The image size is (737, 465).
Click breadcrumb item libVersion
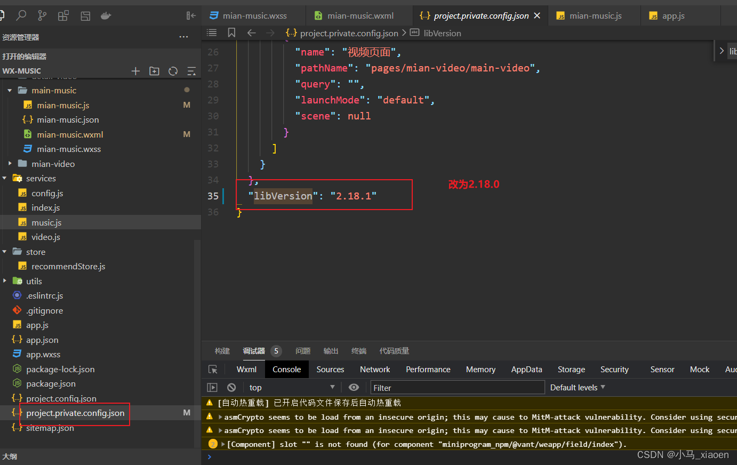pos(442,33)
